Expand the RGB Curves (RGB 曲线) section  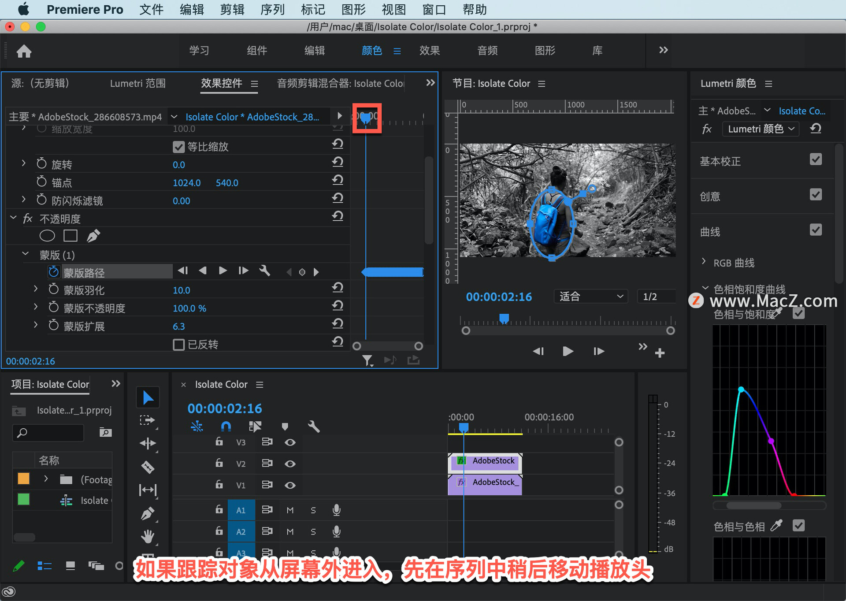coord(704,261)
